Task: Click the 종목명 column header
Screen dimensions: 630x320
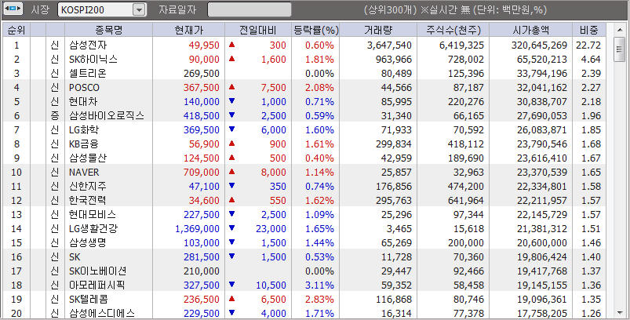Action: 109,30
